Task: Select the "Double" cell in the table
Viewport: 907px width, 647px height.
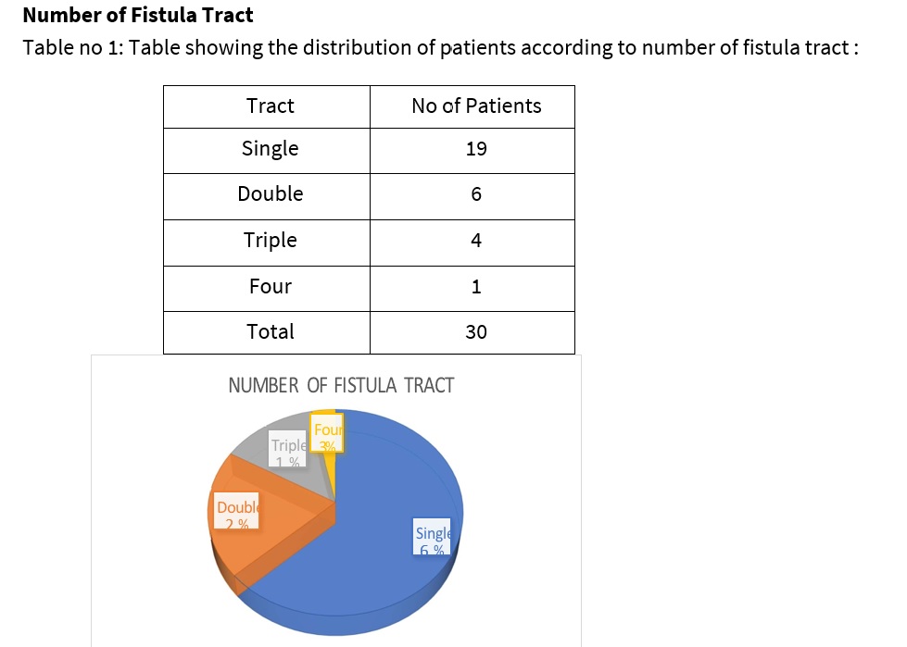Action: 270,194
